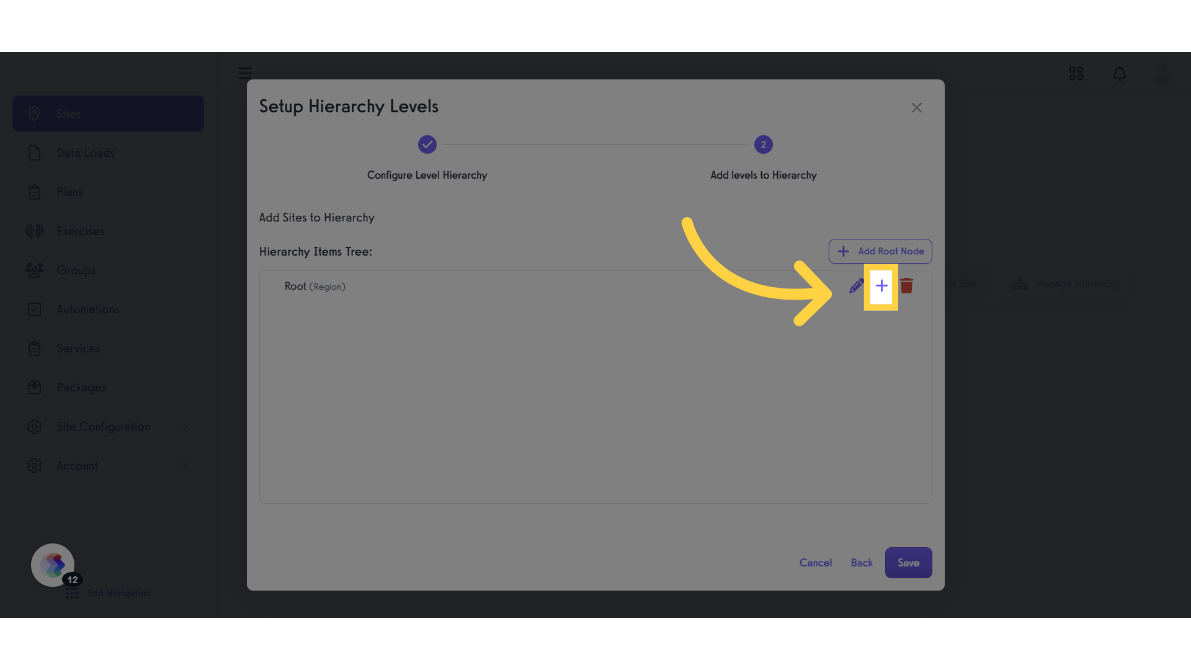The height and width of the screenshot is (670, 1191).
Task: Click the Packages box icon
Action: tap(35, 387)
